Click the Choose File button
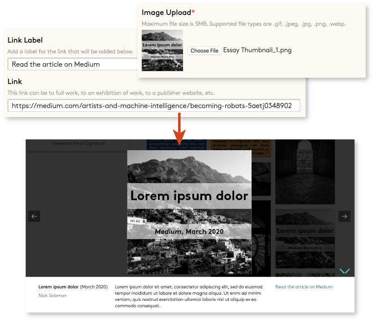 point(204,50)
